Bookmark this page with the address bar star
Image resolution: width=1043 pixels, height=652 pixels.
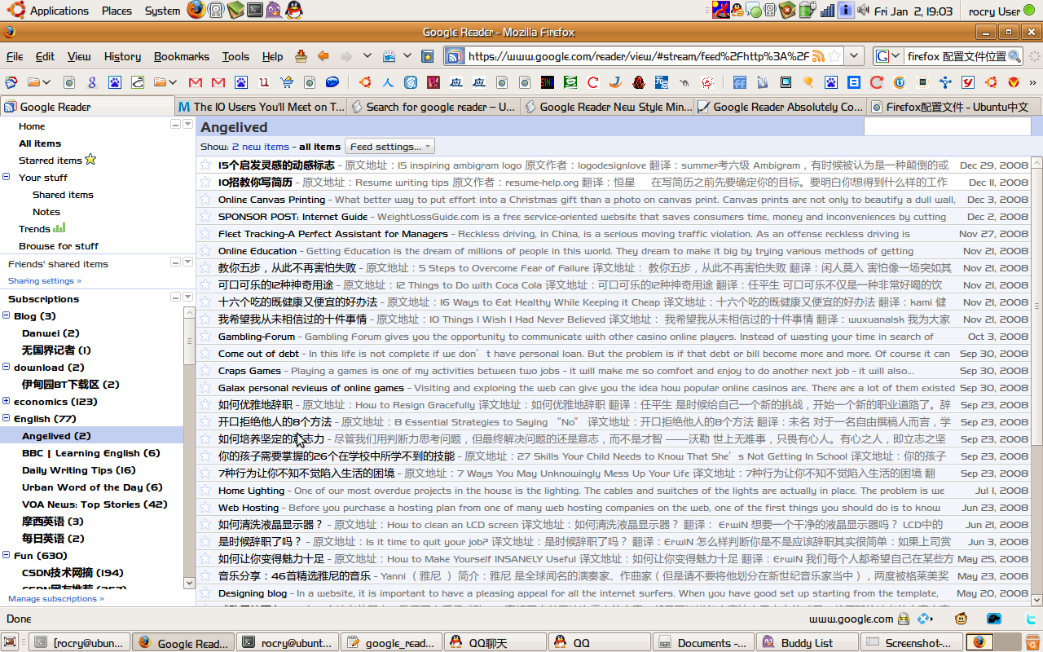(834, 56)
